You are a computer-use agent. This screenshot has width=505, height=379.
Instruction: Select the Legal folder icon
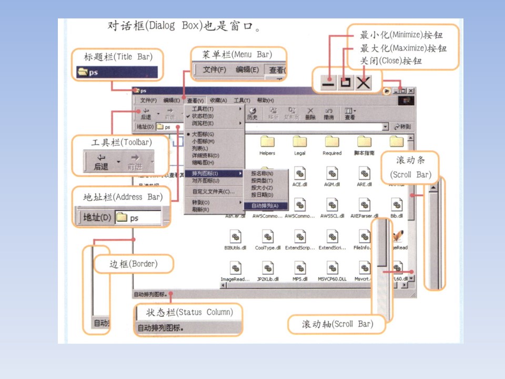[x=299, y=142]
